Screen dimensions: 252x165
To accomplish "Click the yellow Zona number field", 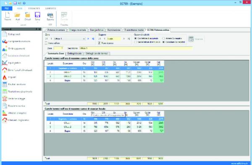I will click(58, 48).
